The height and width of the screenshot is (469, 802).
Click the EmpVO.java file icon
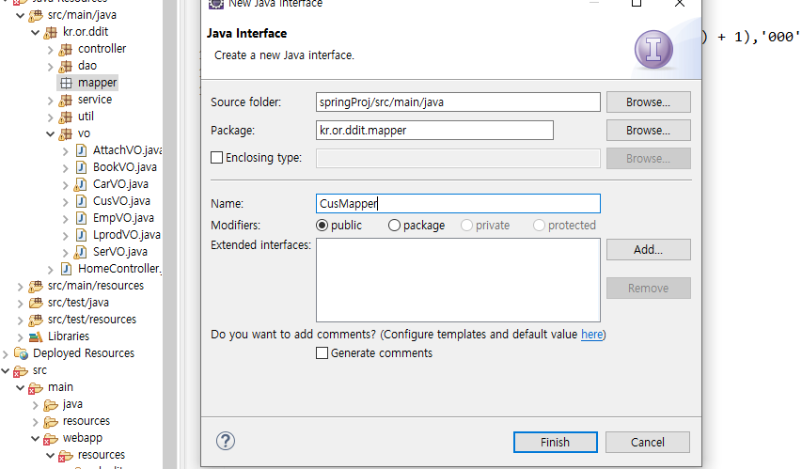81,218
